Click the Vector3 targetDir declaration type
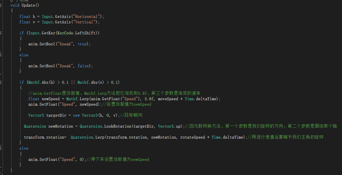Viewport: 342px width, 175px height. pos(36,115)
